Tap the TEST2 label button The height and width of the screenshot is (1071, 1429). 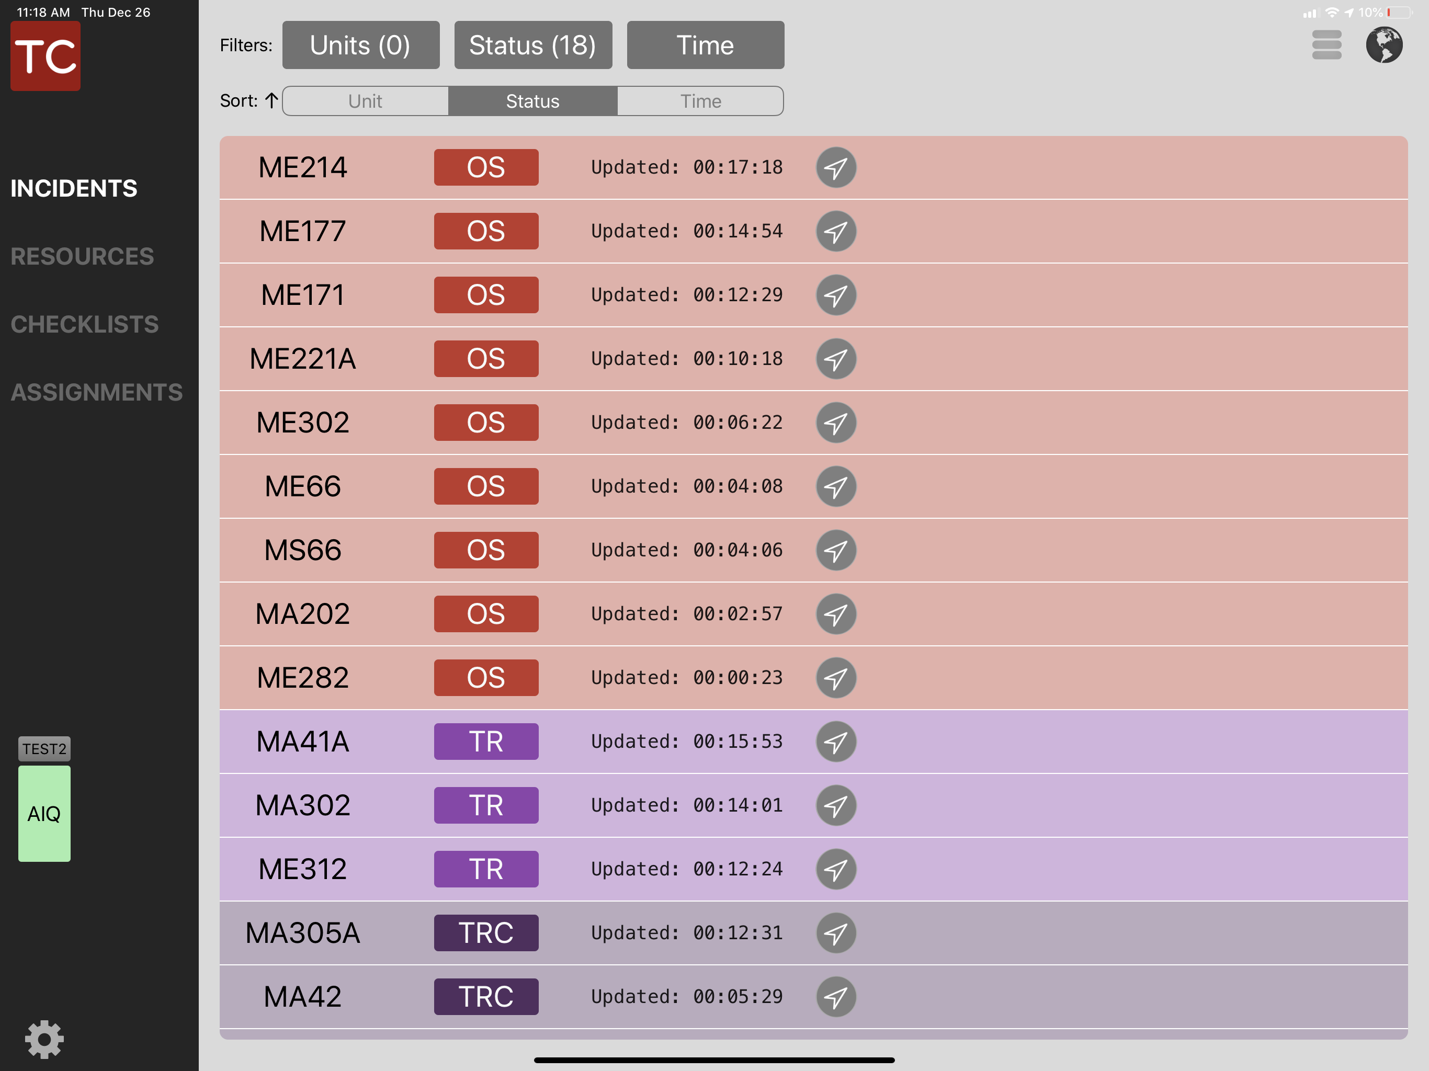point(44,749)
